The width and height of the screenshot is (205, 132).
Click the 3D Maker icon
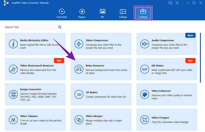pos(79,94)
